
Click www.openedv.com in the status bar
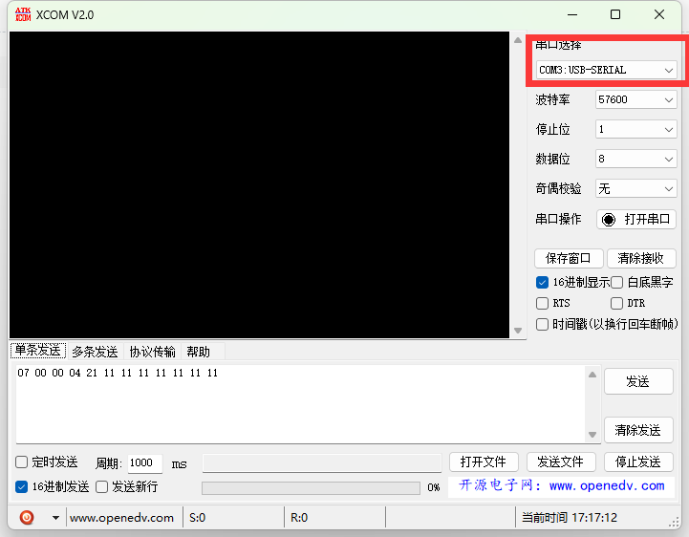coord(121,518)
